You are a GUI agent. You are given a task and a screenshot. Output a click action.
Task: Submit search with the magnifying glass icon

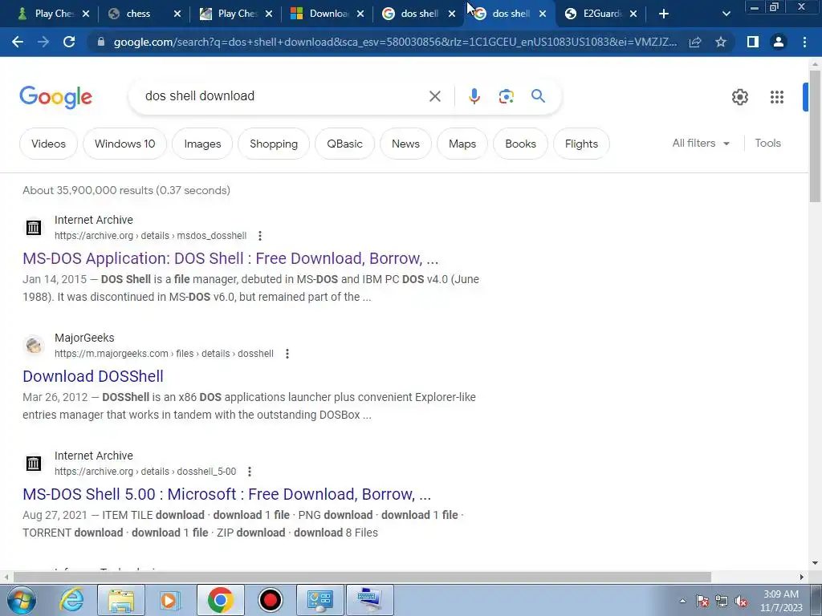point(538,96)
